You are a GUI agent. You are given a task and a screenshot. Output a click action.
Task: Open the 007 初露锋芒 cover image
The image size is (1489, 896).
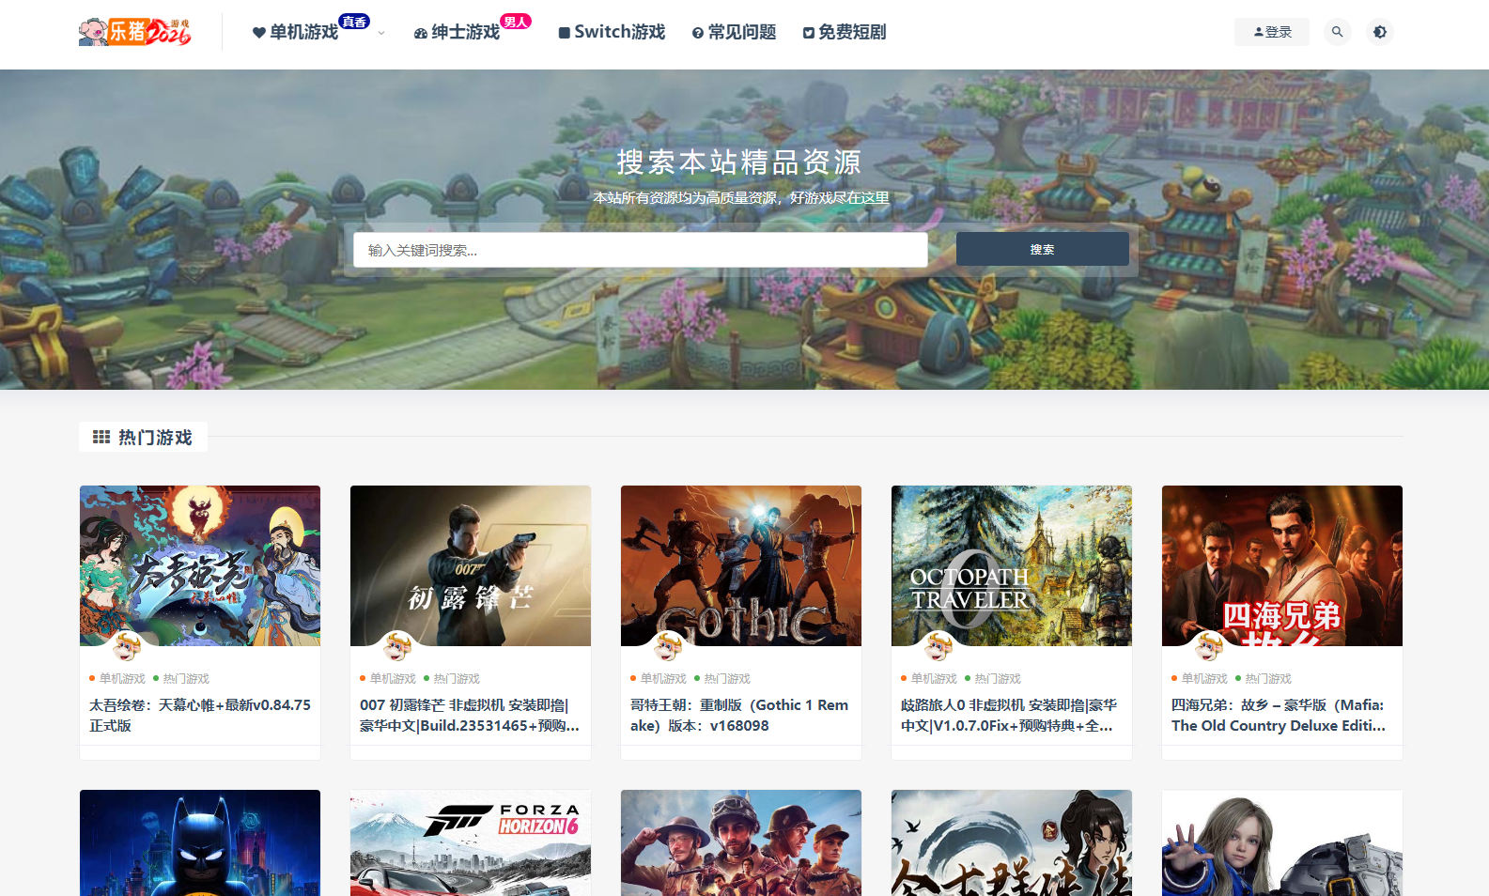tap(471, 565)
